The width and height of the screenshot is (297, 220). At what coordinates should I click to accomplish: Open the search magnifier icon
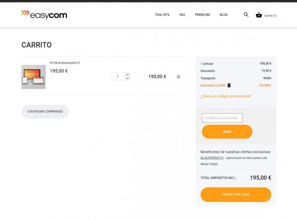(x=246, y=15)
